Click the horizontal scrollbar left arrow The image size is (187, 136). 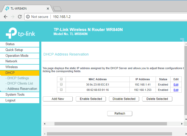click(x=45, y=124)
